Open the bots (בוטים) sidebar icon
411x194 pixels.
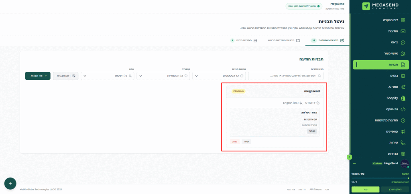click(403, 76)
